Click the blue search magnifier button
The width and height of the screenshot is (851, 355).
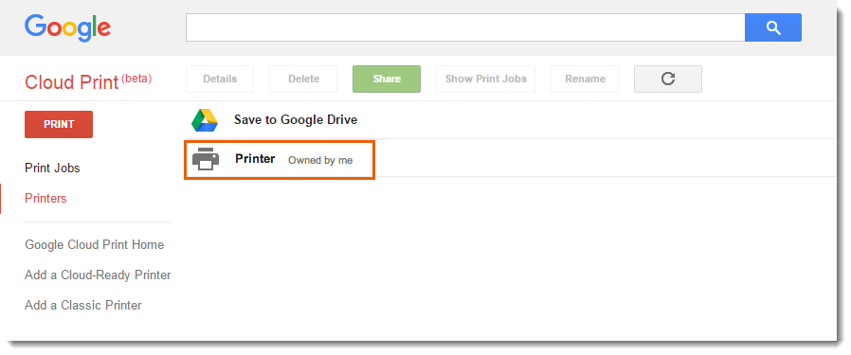(773, 27)
